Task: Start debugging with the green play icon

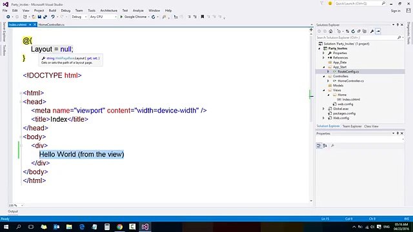Action: tap(121, 17)
